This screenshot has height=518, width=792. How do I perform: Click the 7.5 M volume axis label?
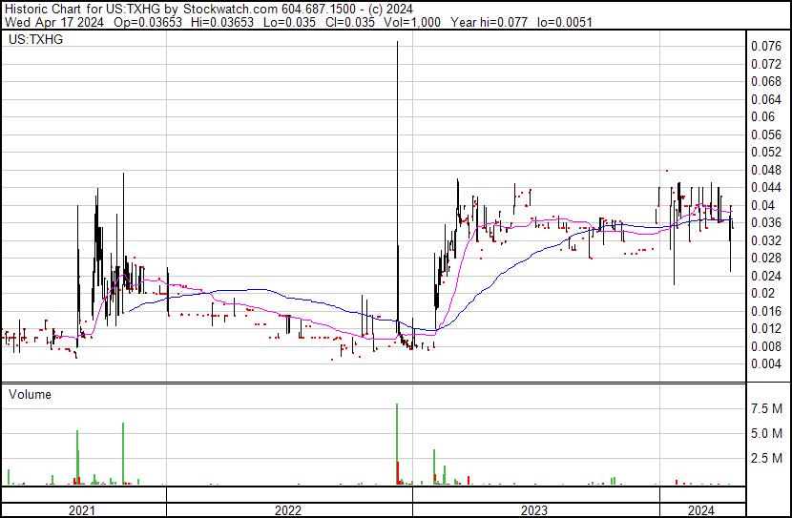click(x=767, y=408)
